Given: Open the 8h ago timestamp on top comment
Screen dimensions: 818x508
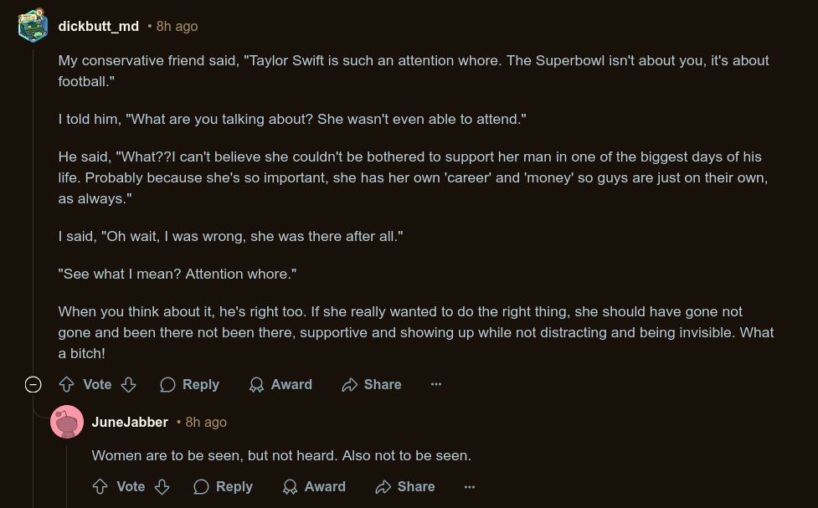Looking at the screenshot, I should [177, 26].
